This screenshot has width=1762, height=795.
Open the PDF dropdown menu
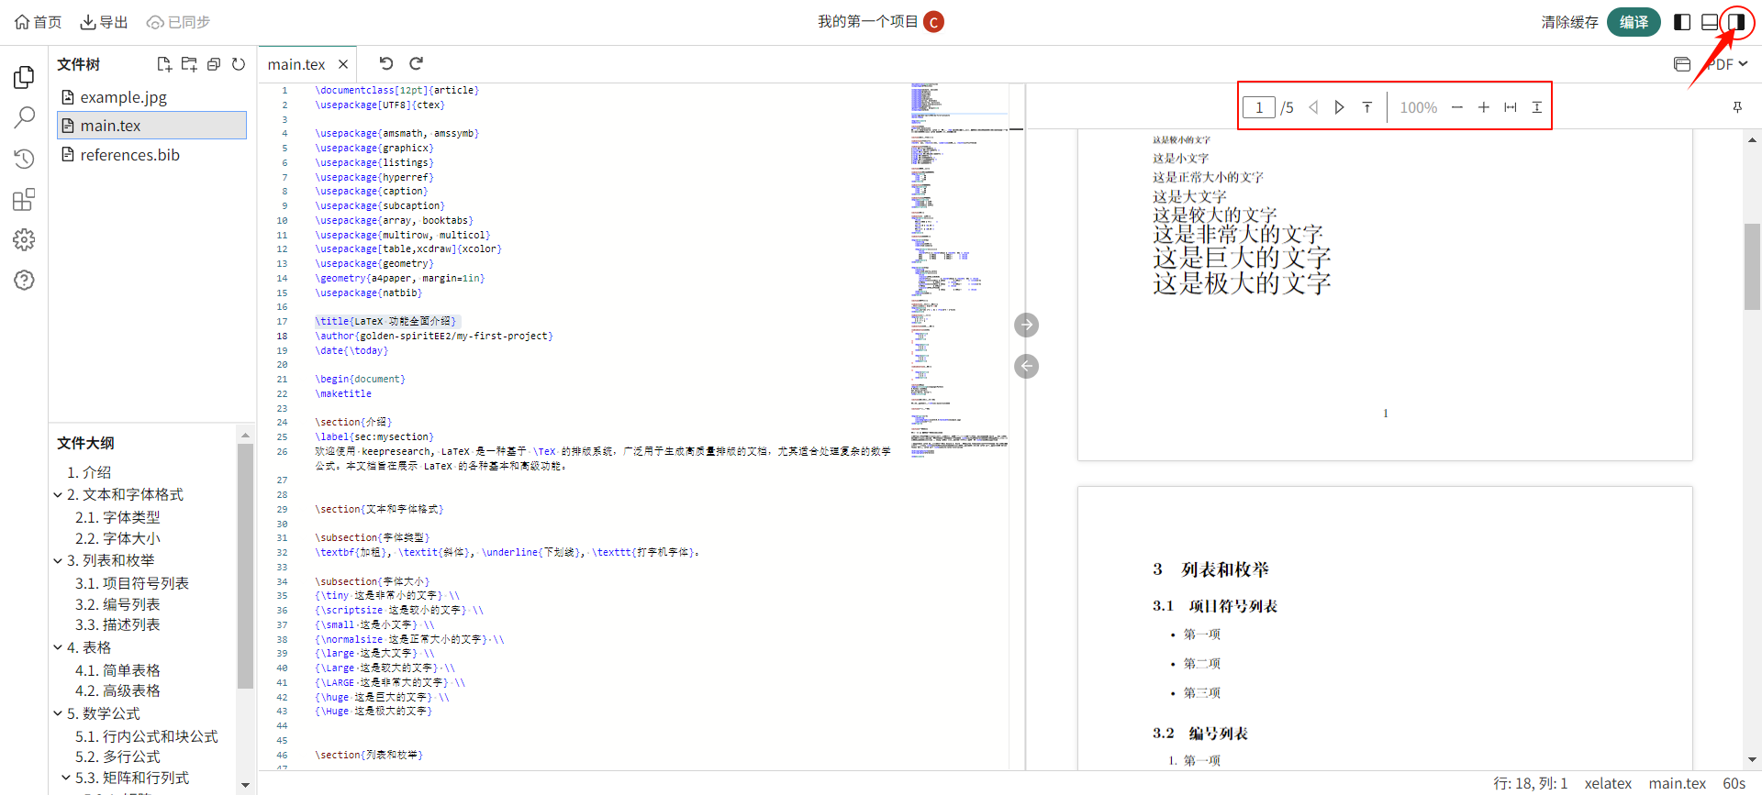[x=1729, y=64]
